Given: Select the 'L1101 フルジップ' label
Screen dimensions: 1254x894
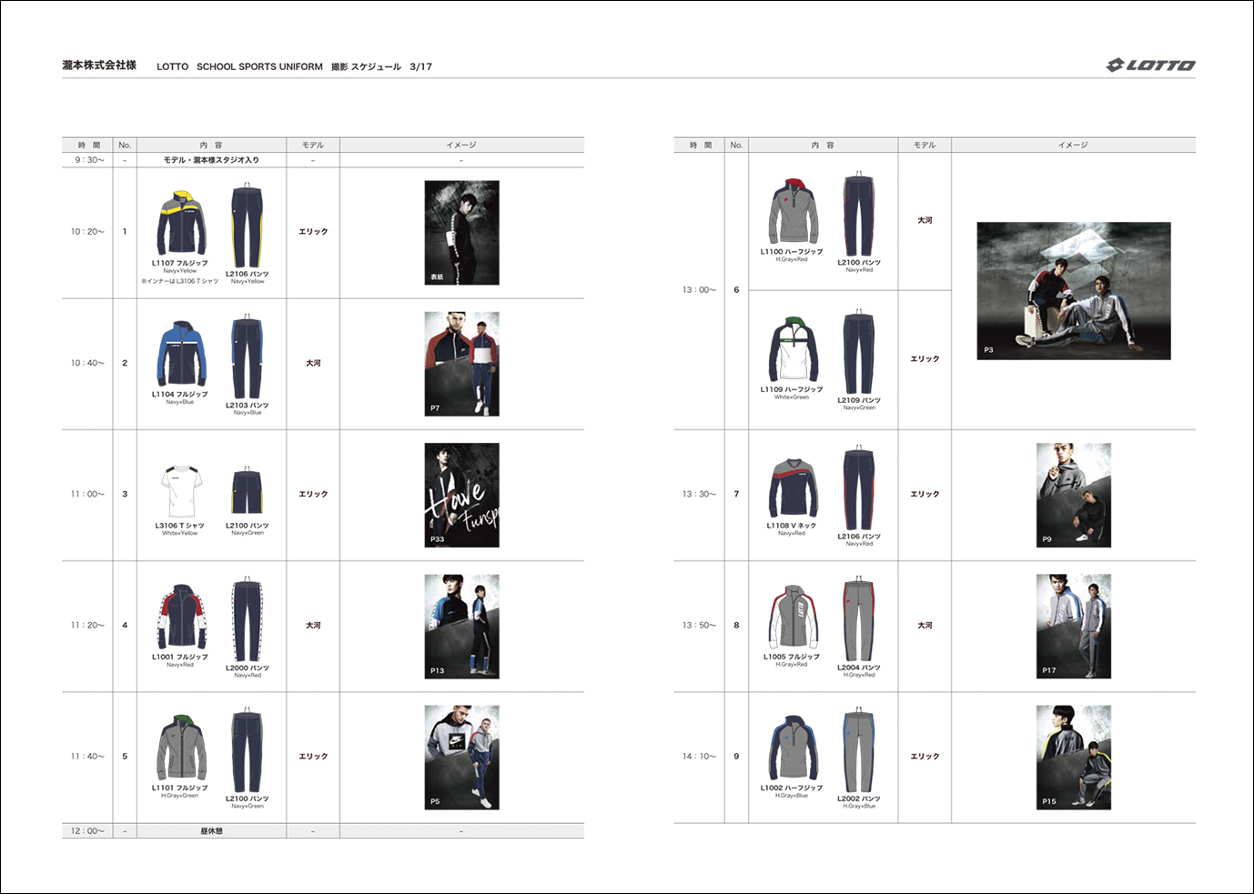Looking at the screenshot, I should click(x=180, y=788).
